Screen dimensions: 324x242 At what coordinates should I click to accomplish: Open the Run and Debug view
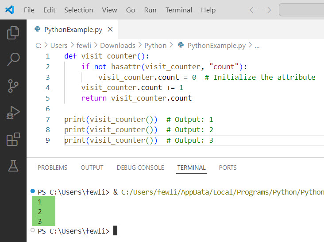(x=13, y=113)
